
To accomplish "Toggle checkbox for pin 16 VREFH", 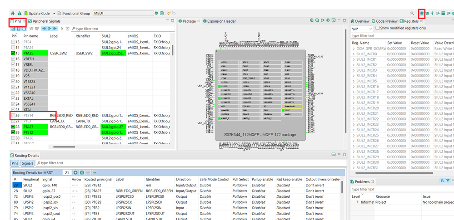I will pyautogui.click(x=13, y=59).
